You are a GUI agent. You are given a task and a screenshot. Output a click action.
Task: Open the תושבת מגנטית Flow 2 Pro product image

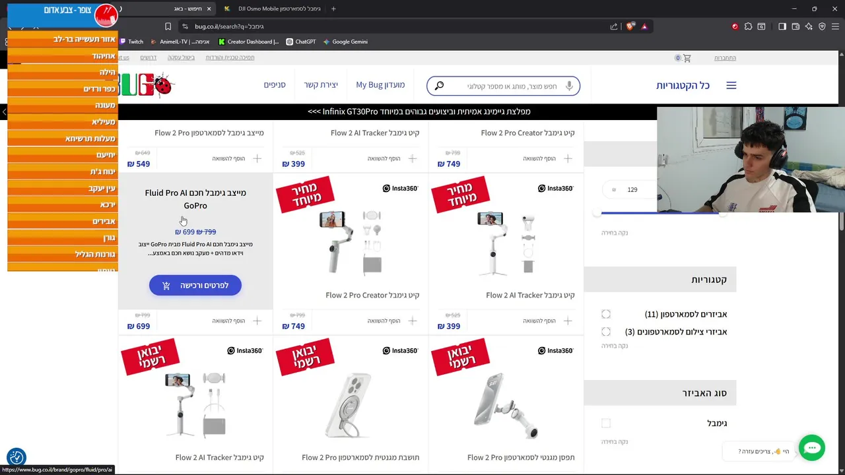350,405
